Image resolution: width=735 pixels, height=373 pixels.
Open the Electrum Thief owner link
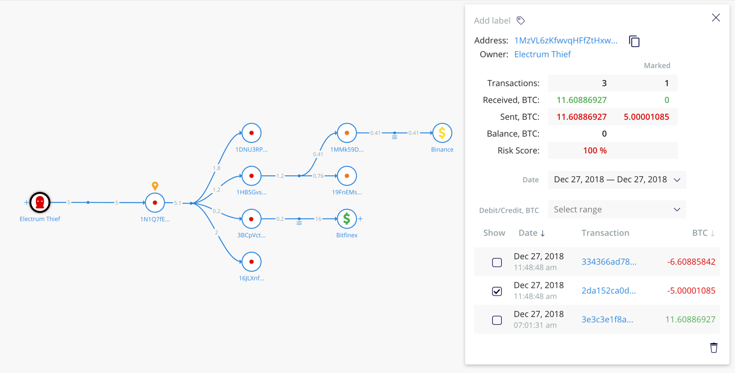coord(542,54)
